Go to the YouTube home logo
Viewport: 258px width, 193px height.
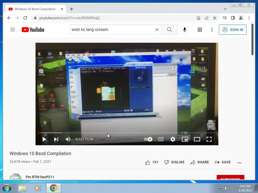tap(33, 30)
